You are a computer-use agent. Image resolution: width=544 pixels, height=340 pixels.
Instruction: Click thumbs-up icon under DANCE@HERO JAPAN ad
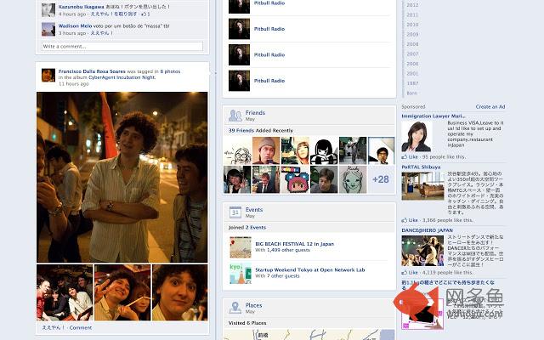tap(405, 272)
